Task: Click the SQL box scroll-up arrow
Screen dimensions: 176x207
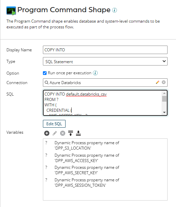Action: 164,93
